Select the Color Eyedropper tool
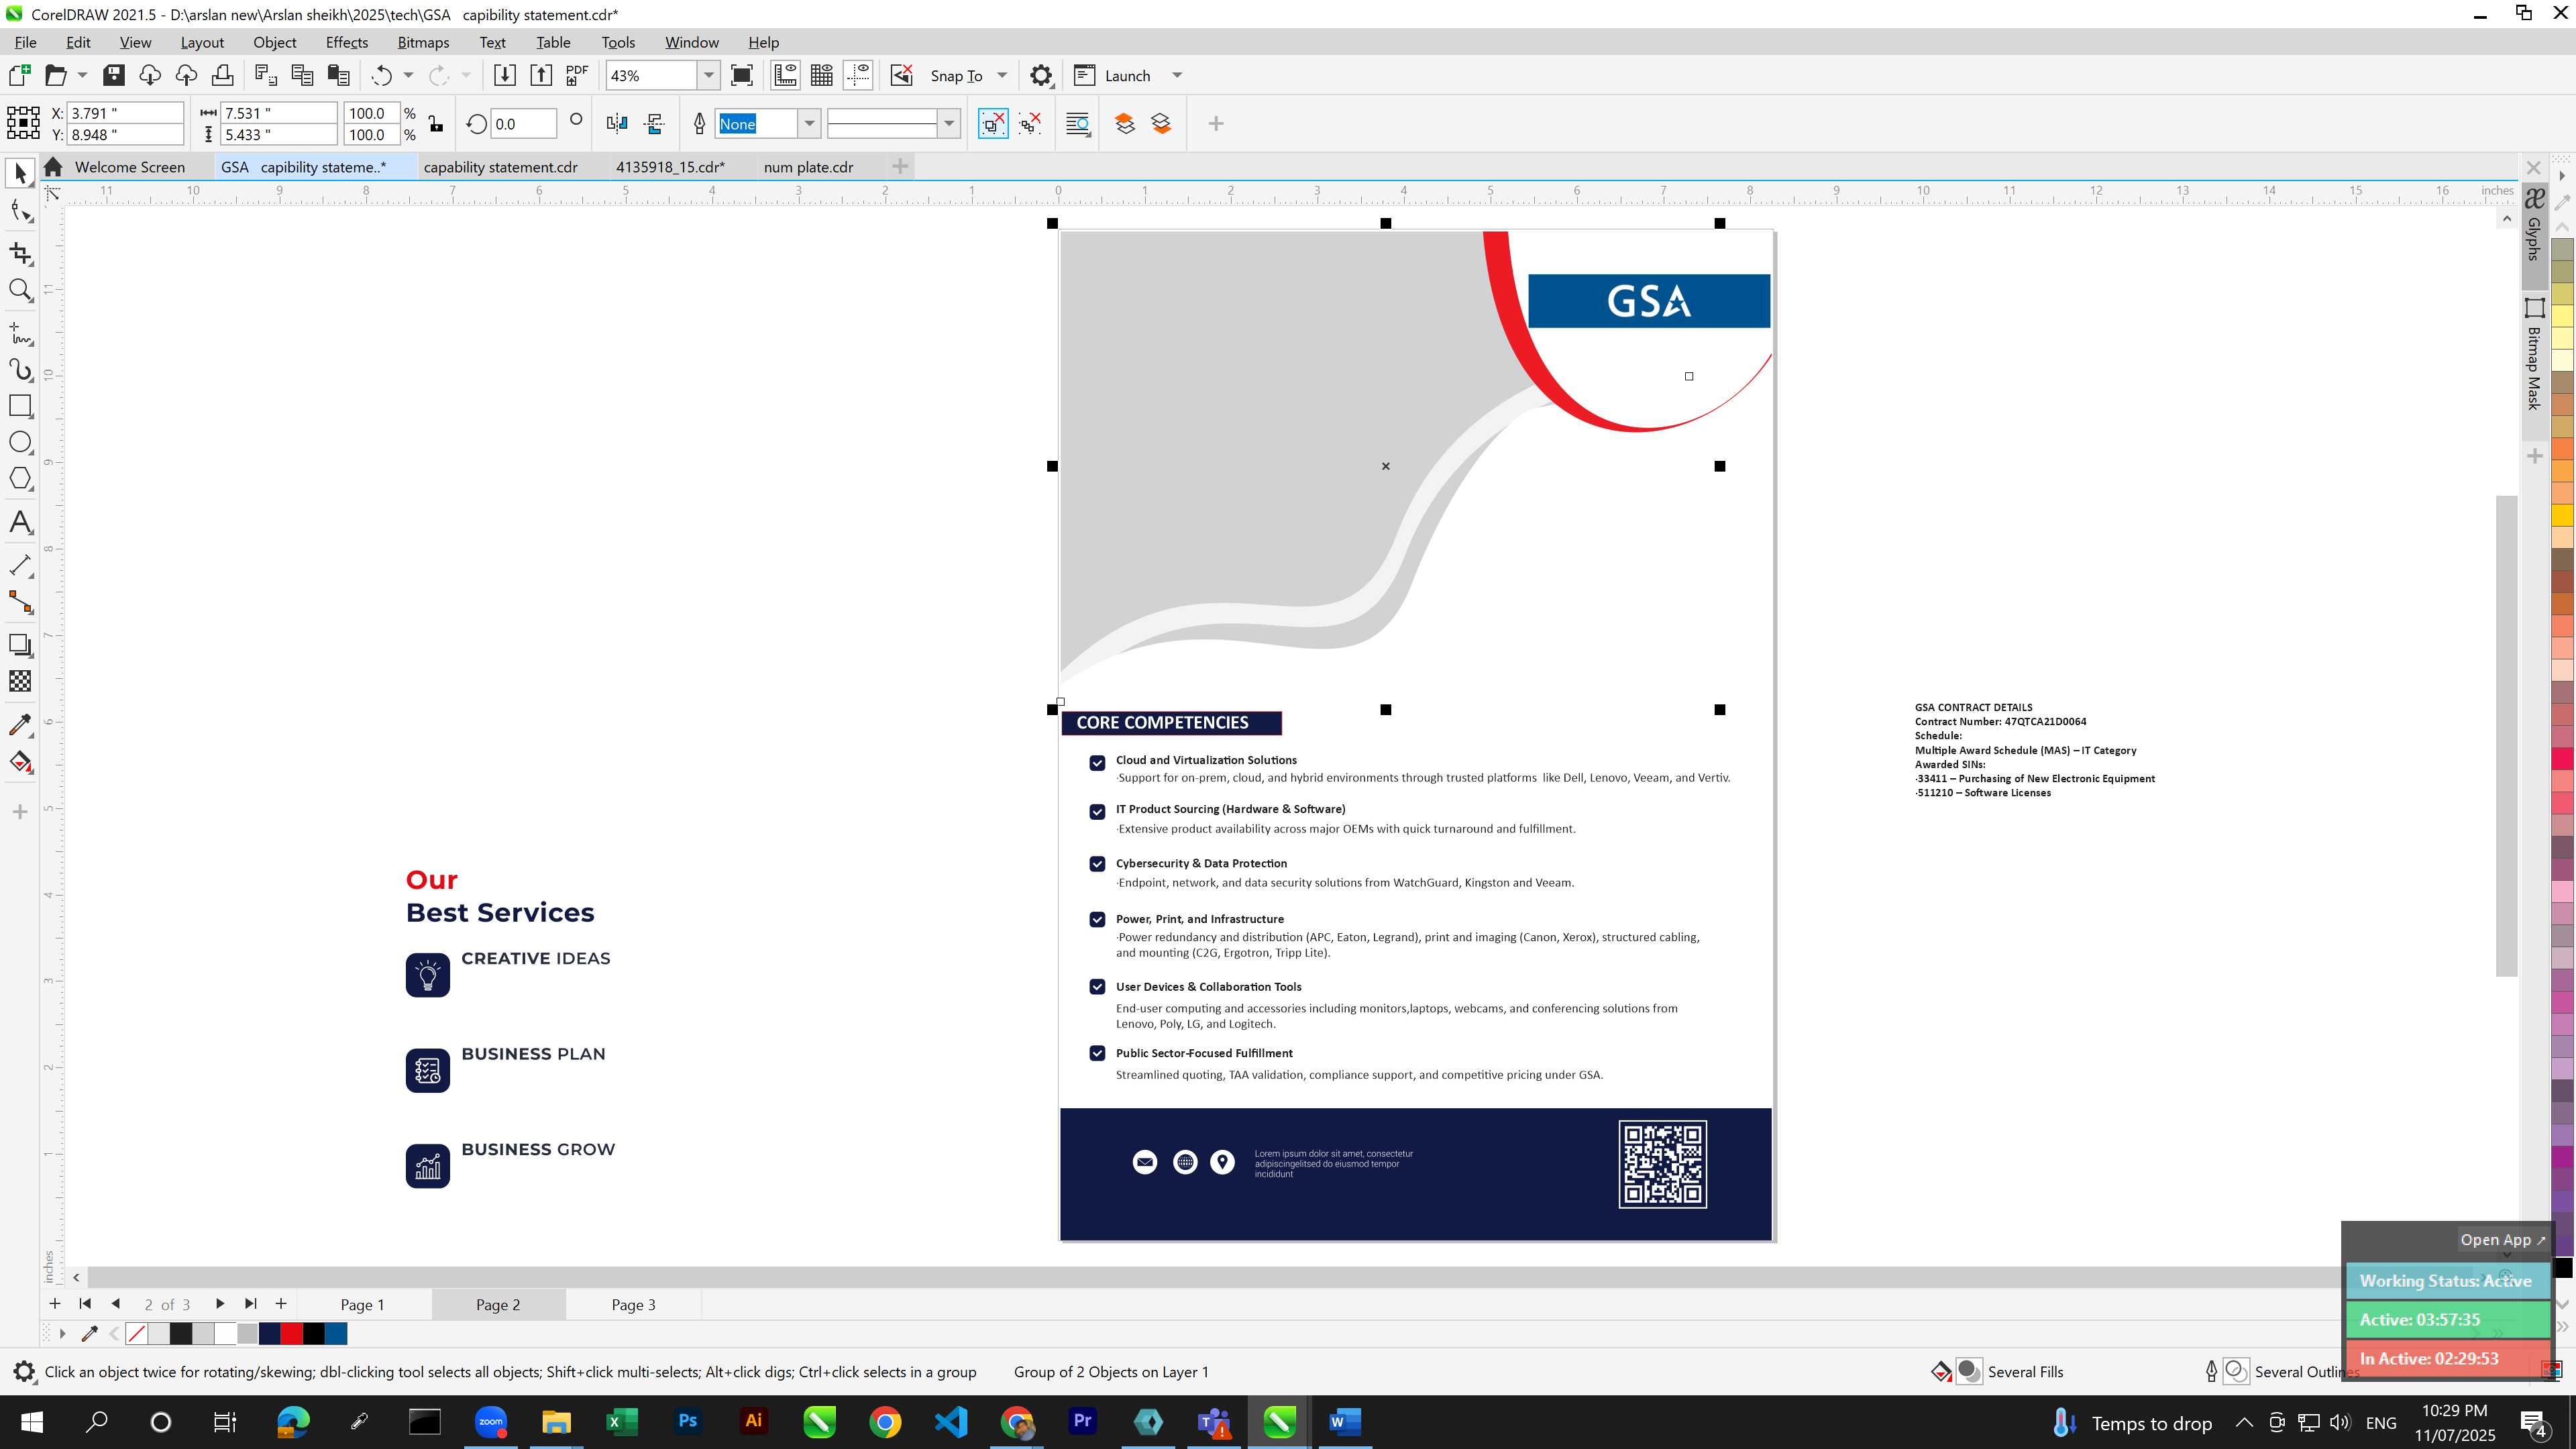Screen dimensions: 2576x1449 pyautogui.click(x=20, y=725)
